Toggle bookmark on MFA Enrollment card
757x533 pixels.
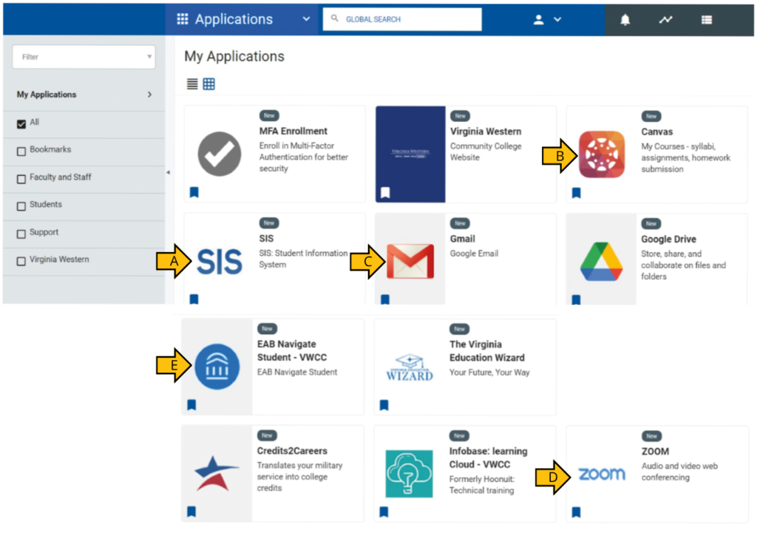pos(194,192)
